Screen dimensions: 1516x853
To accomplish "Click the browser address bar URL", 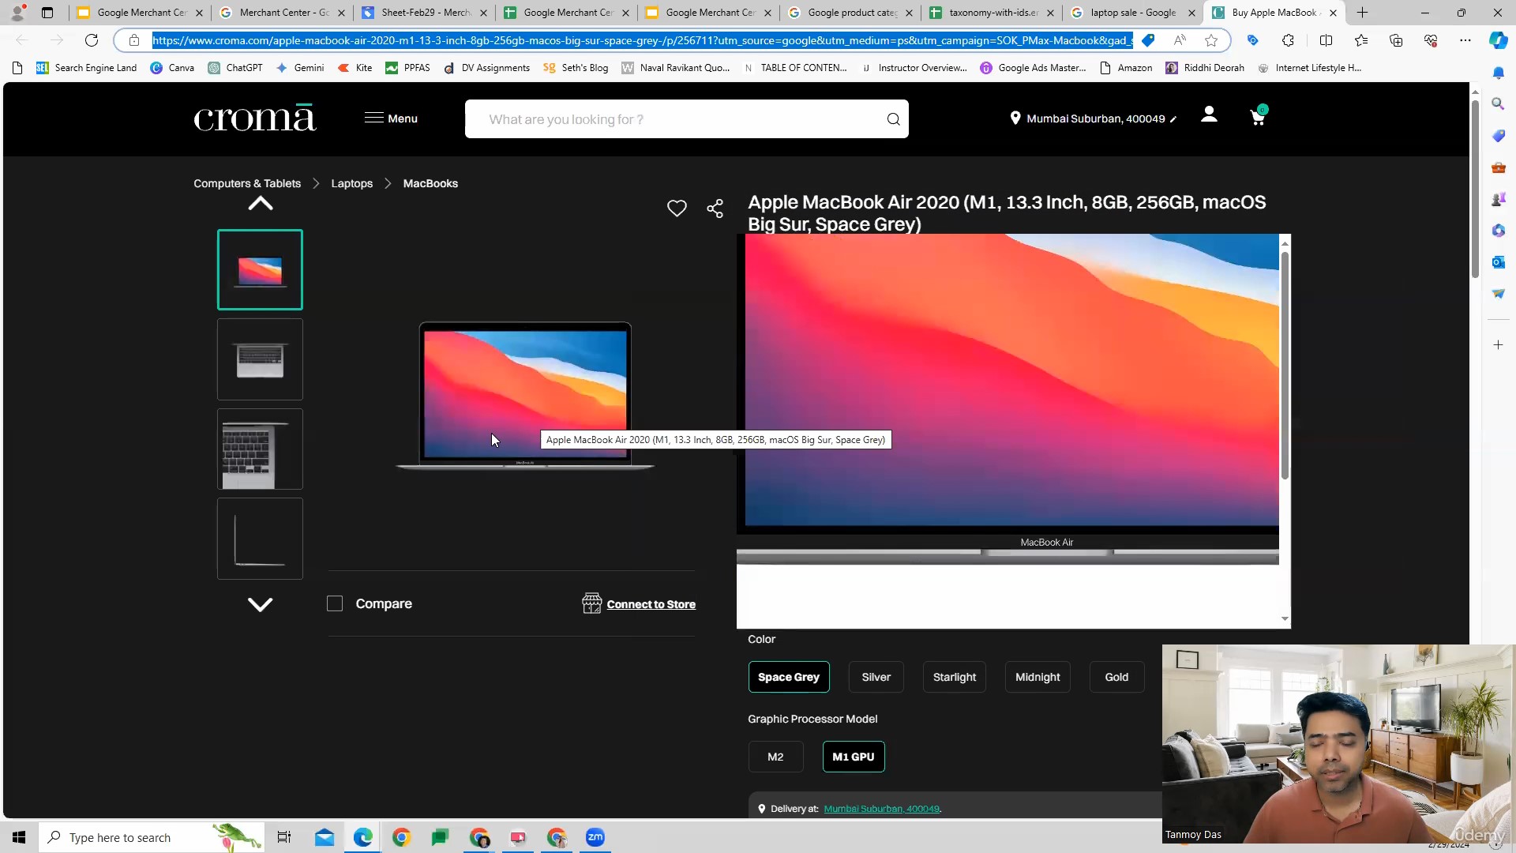I will coord(642,40).
